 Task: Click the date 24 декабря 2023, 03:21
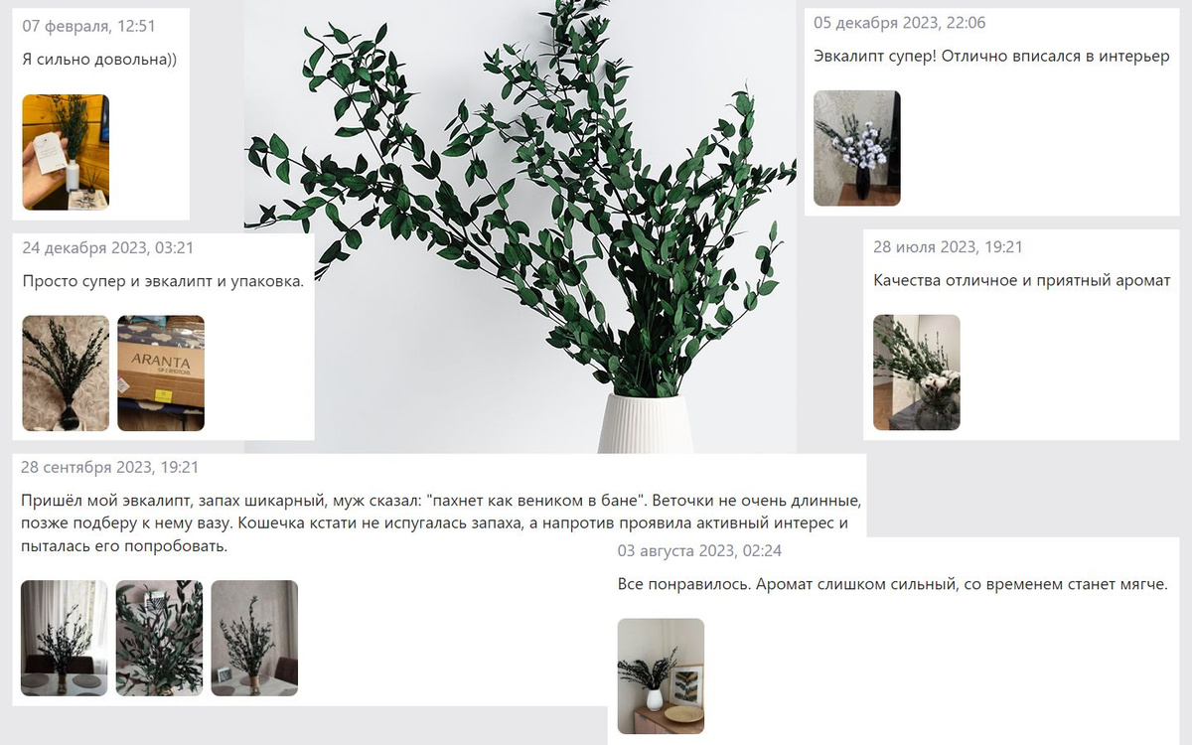click(108, 247)
